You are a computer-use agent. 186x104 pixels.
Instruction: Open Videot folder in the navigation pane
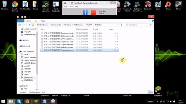coord(25,75)
